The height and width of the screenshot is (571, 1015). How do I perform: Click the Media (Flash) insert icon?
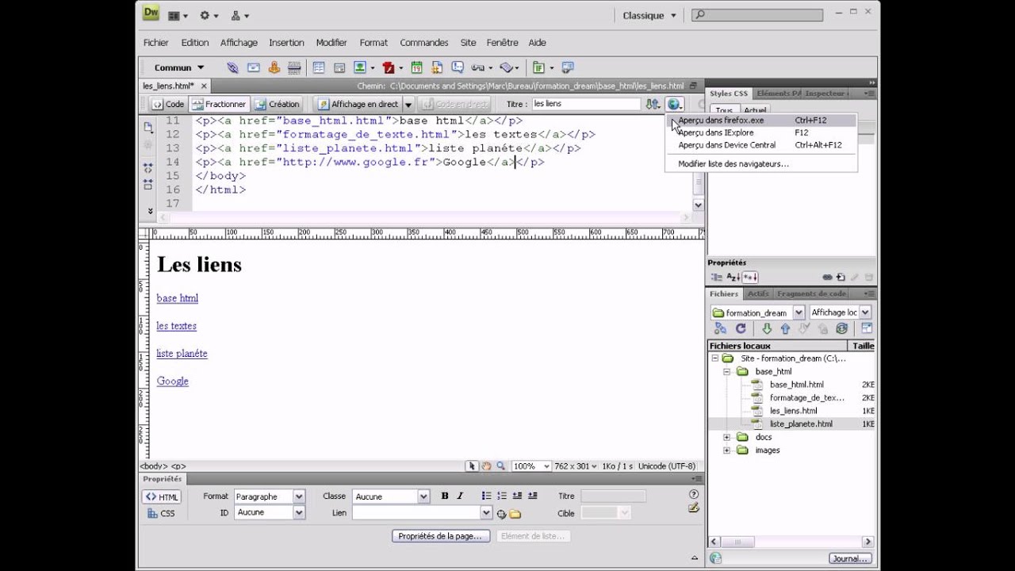389,67
